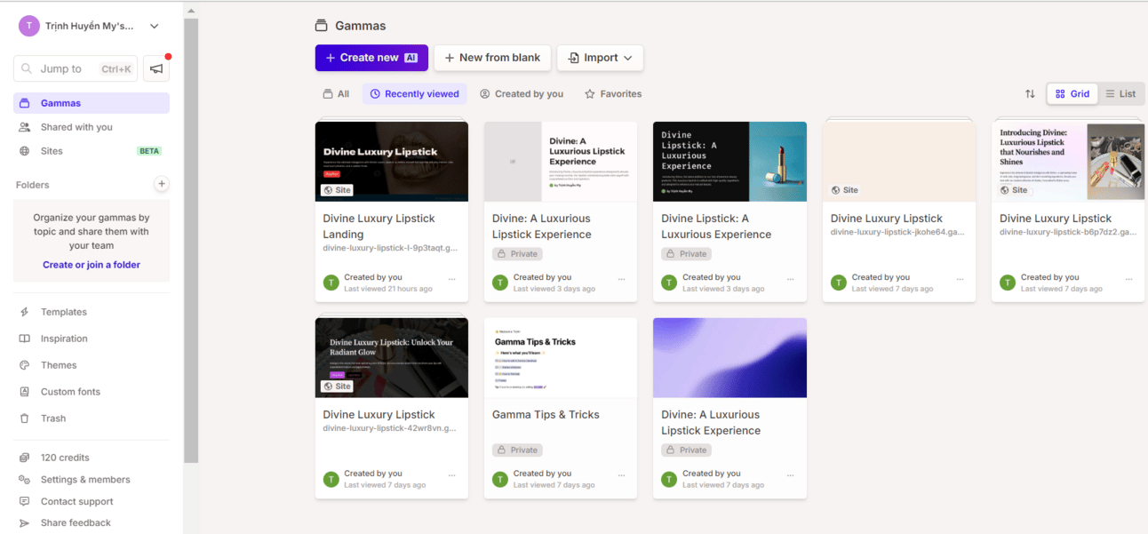The width and height of the screenshot is (1148, 534).
Task: Open Templates from the sidebar
Action: pyautogui.click(x=63, y=312)
